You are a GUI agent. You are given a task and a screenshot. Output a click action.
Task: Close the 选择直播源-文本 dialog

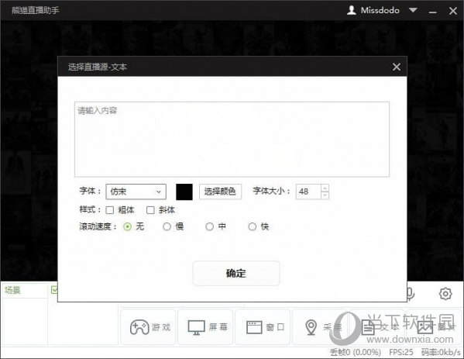397,67
